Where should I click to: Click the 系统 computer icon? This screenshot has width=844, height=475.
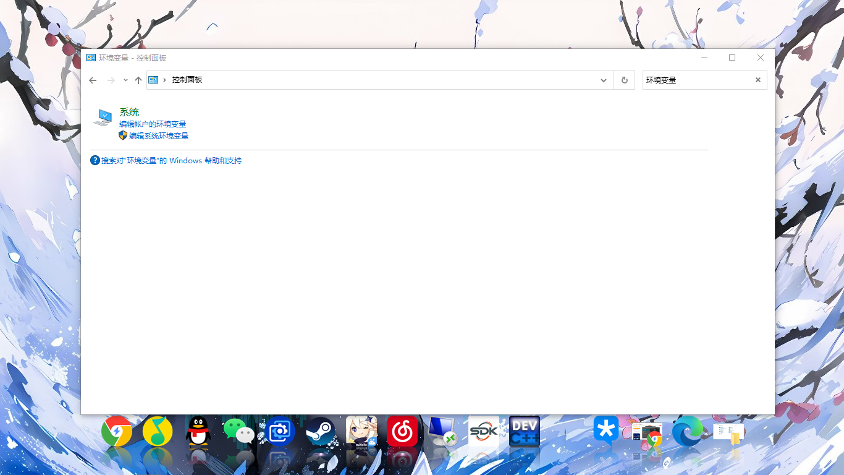(103, 118)
